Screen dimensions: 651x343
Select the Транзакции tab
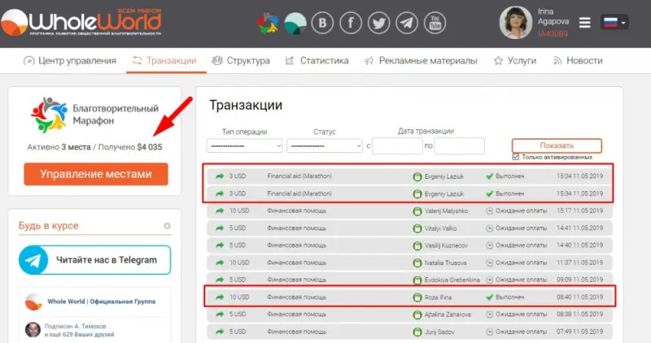165,61
